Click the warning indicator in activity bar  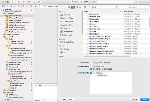[135, 2]
